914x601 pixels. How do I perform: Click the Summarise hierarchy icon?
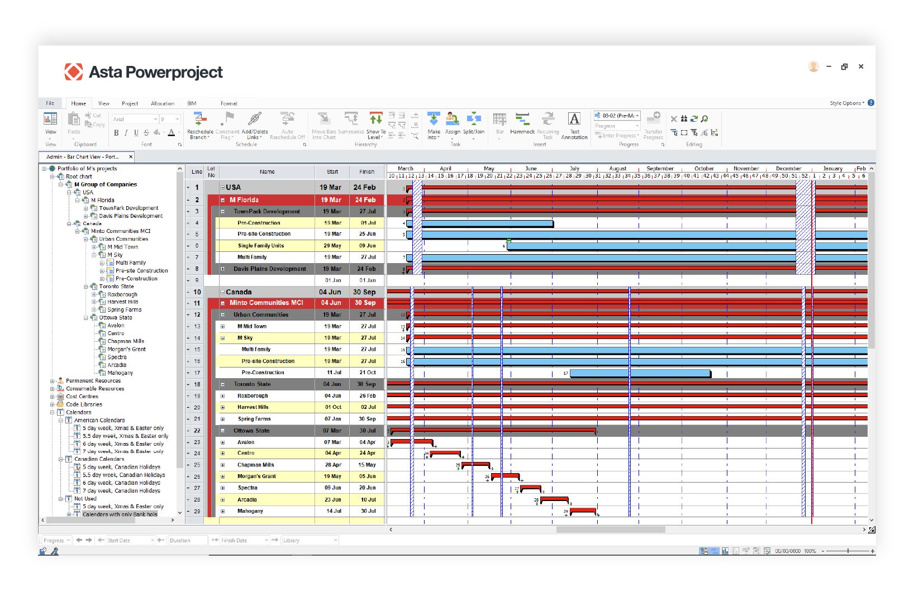(351, 118)
